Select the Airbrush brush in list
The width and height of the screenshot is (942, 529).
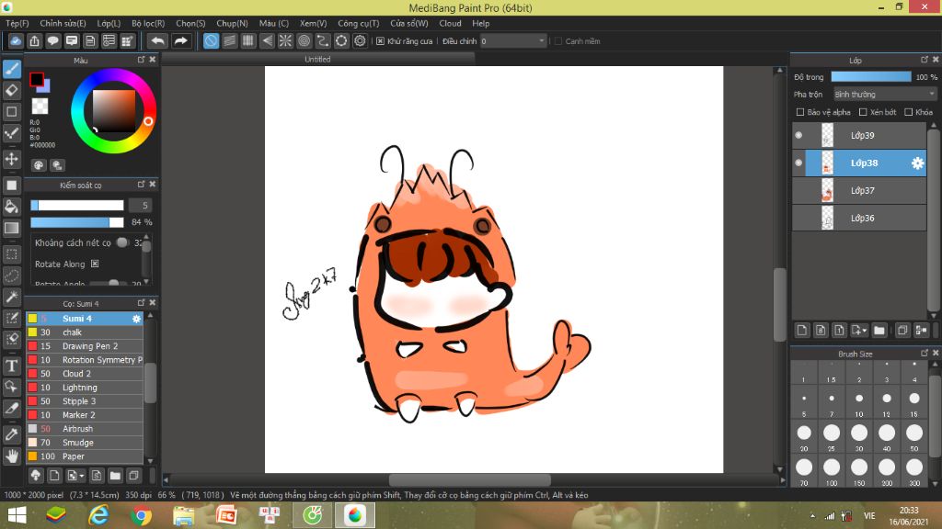pos(78,429)
